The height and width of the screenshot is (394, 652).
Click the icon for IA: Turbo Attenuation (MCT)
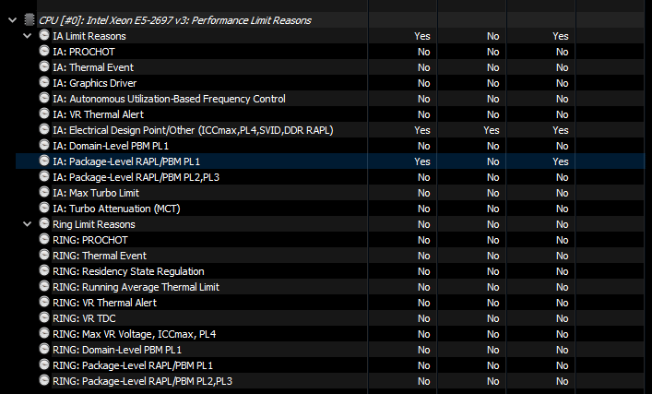[44, 208]
